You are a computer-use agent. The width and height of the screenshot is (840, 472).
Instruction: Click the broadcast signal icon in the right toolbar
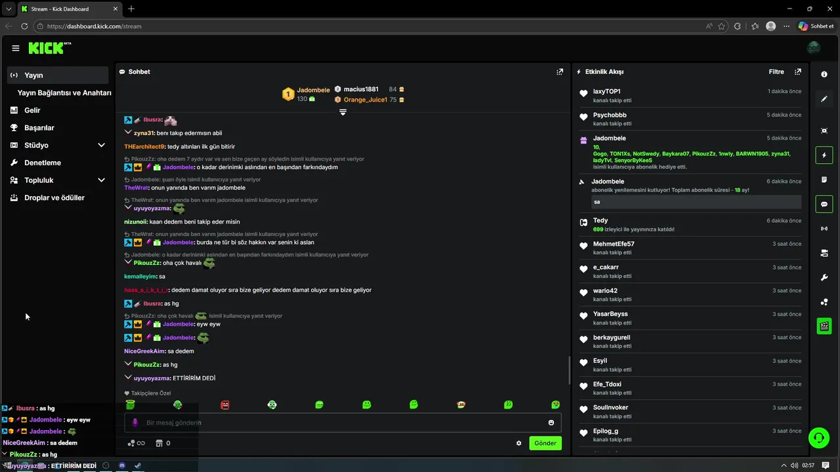[824, 228]
